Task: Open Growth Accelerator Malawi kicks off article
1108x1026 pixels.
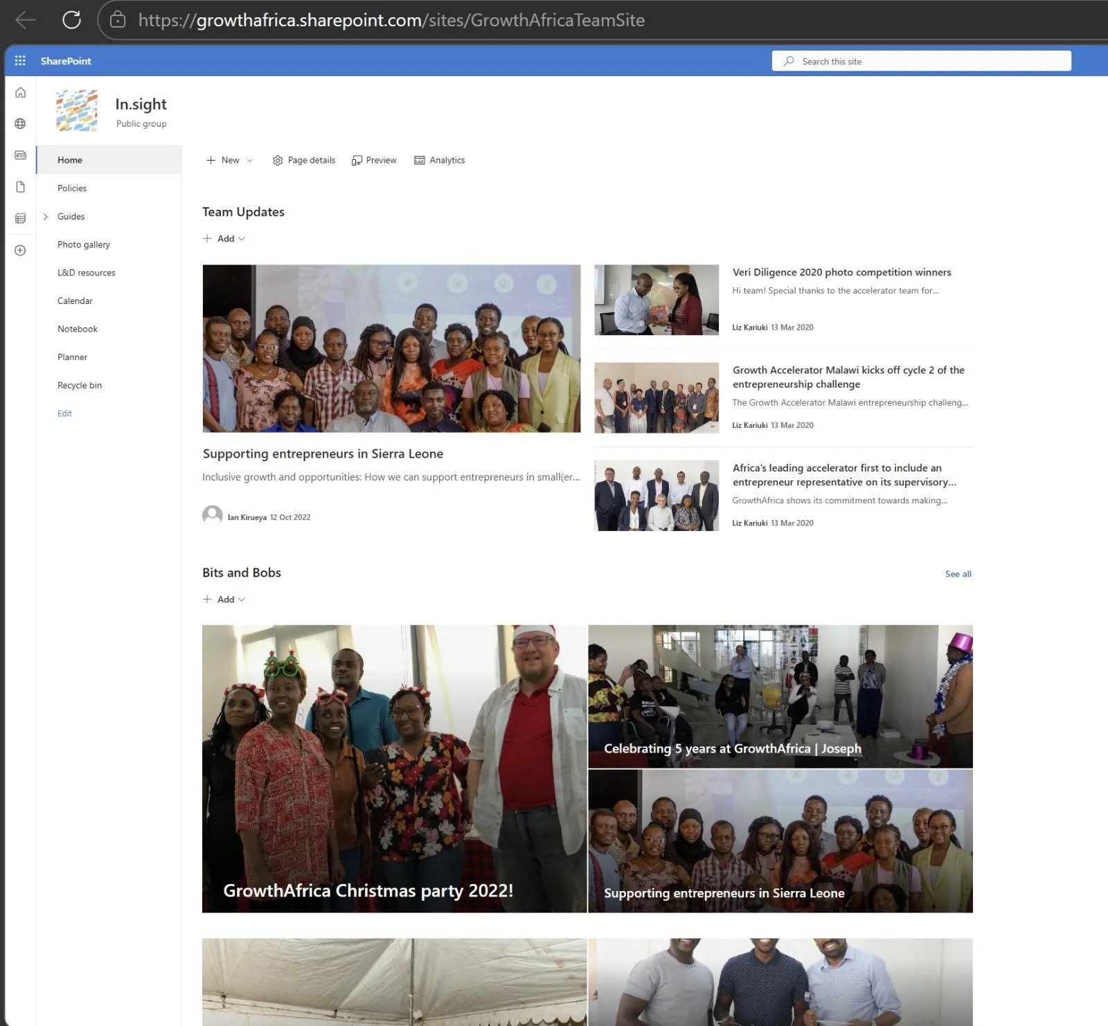Action: pyautogui.click(x=848, y=377)
